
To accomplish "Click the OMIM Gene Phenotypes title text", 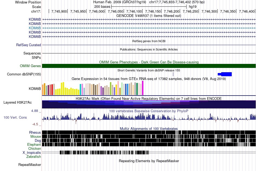I will click(149, 62).
